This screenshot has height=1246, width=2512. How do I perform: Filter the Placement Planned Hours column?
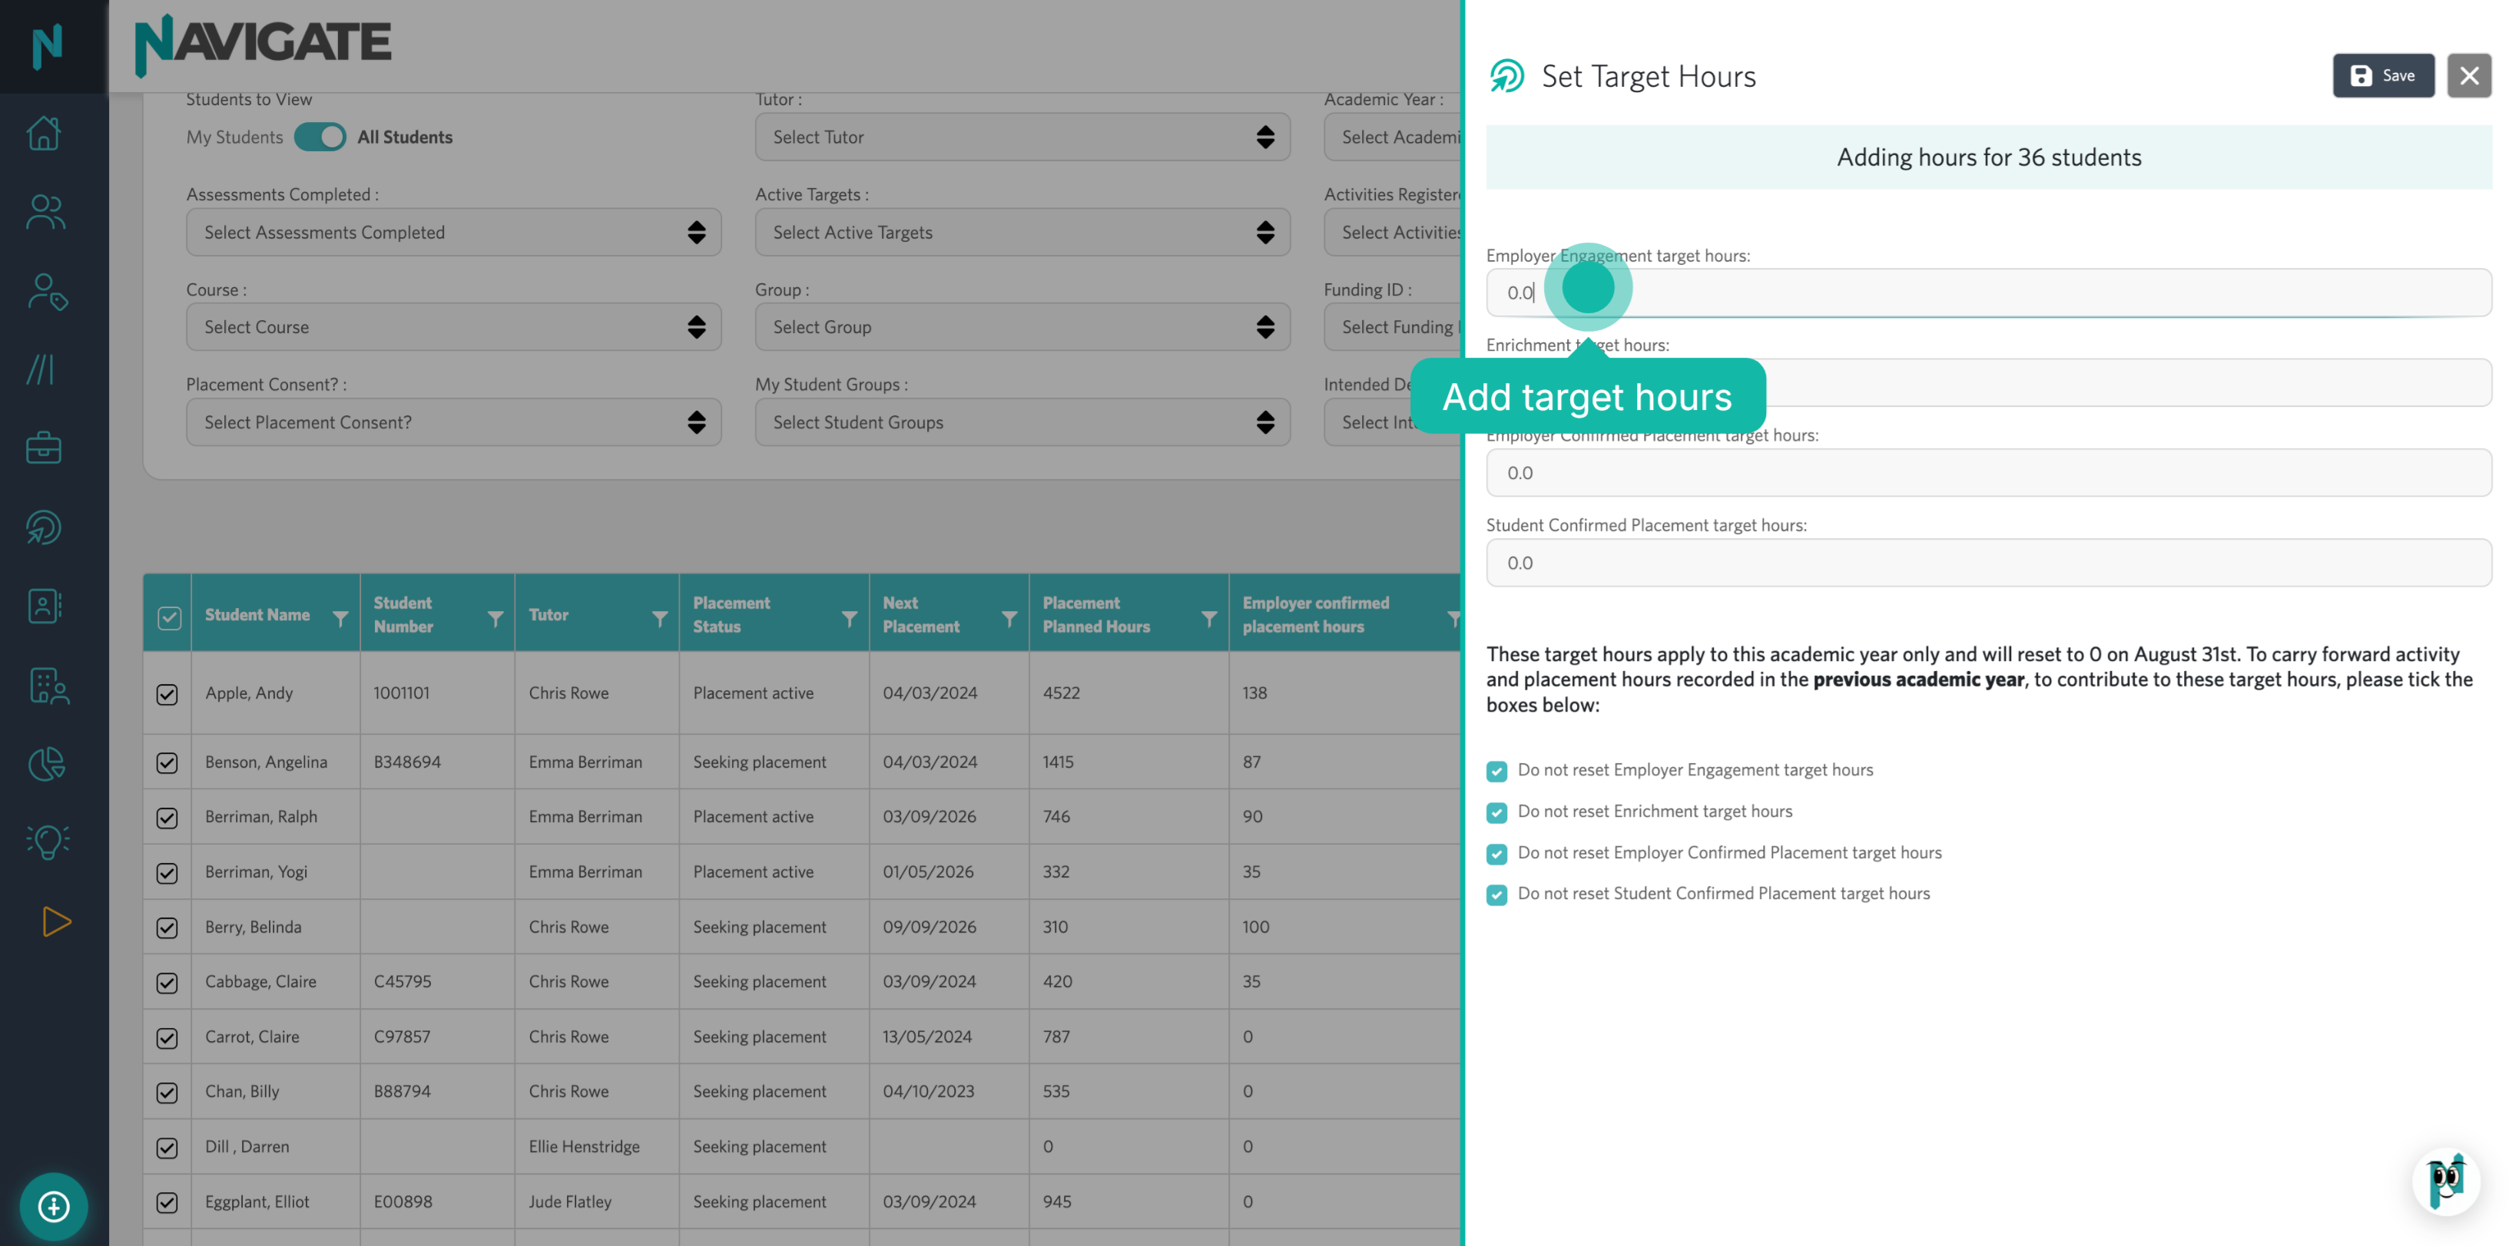(x=1209, y=618)
